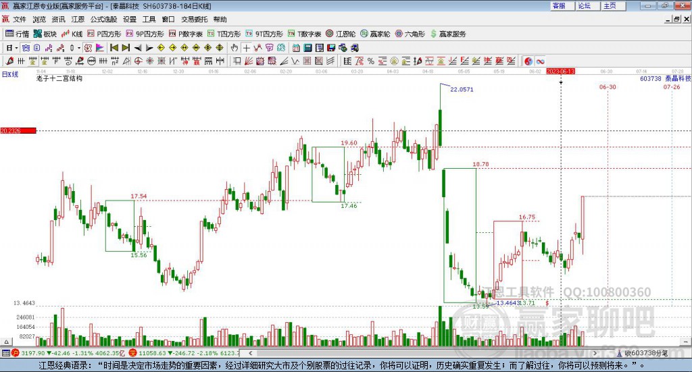Open the calendar icon in toolbar

(296, 48)
